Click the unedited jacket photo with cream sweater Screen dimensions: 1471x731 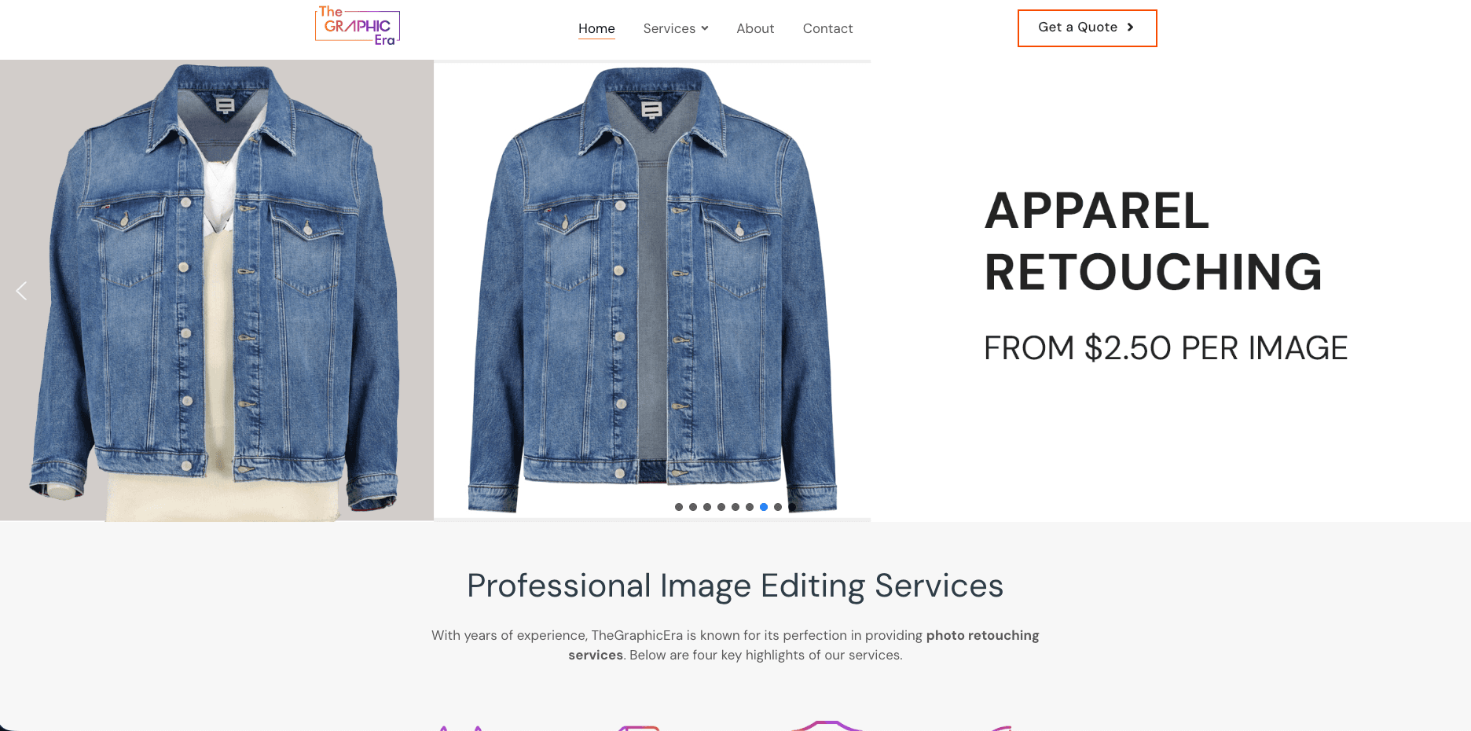tap(217, 290)
